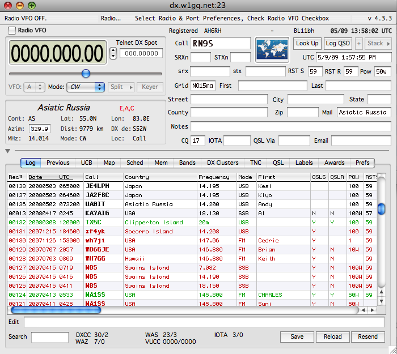Select the TX5C Clipperton Island row
397x354 pixels.
click(192, 222)
